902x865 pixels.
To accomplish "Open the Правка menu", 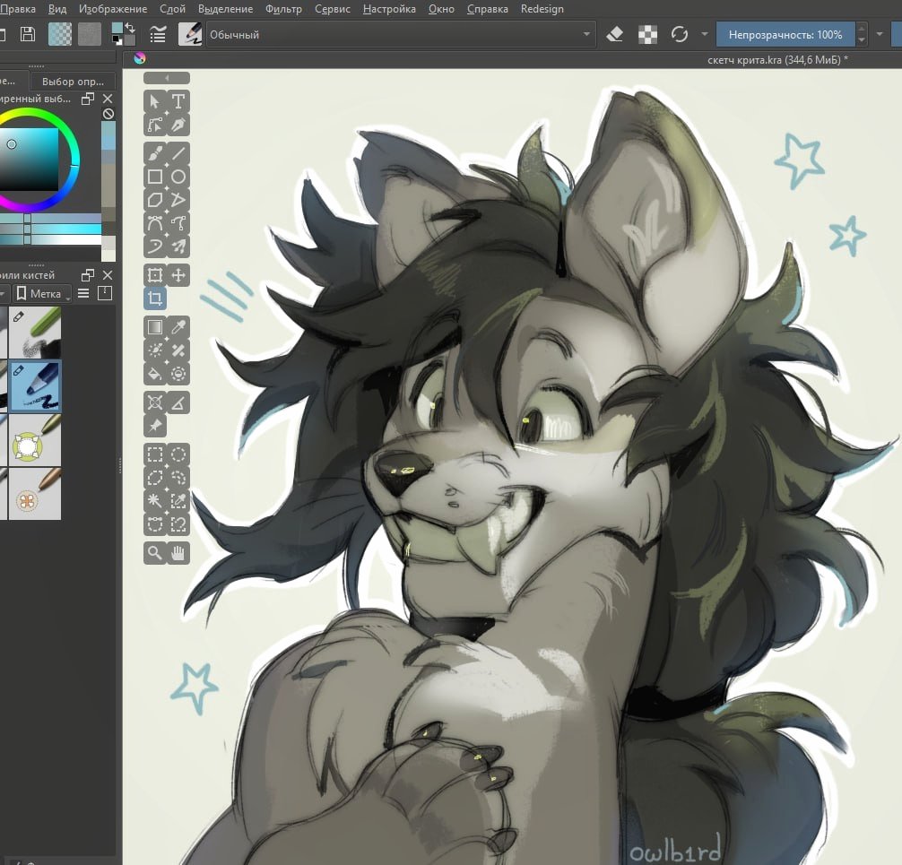I will (18, 9).
